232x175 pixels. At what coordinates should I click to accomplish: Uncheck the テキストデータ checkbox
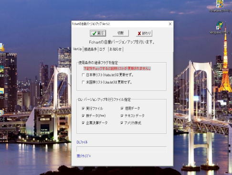[122, 116]
